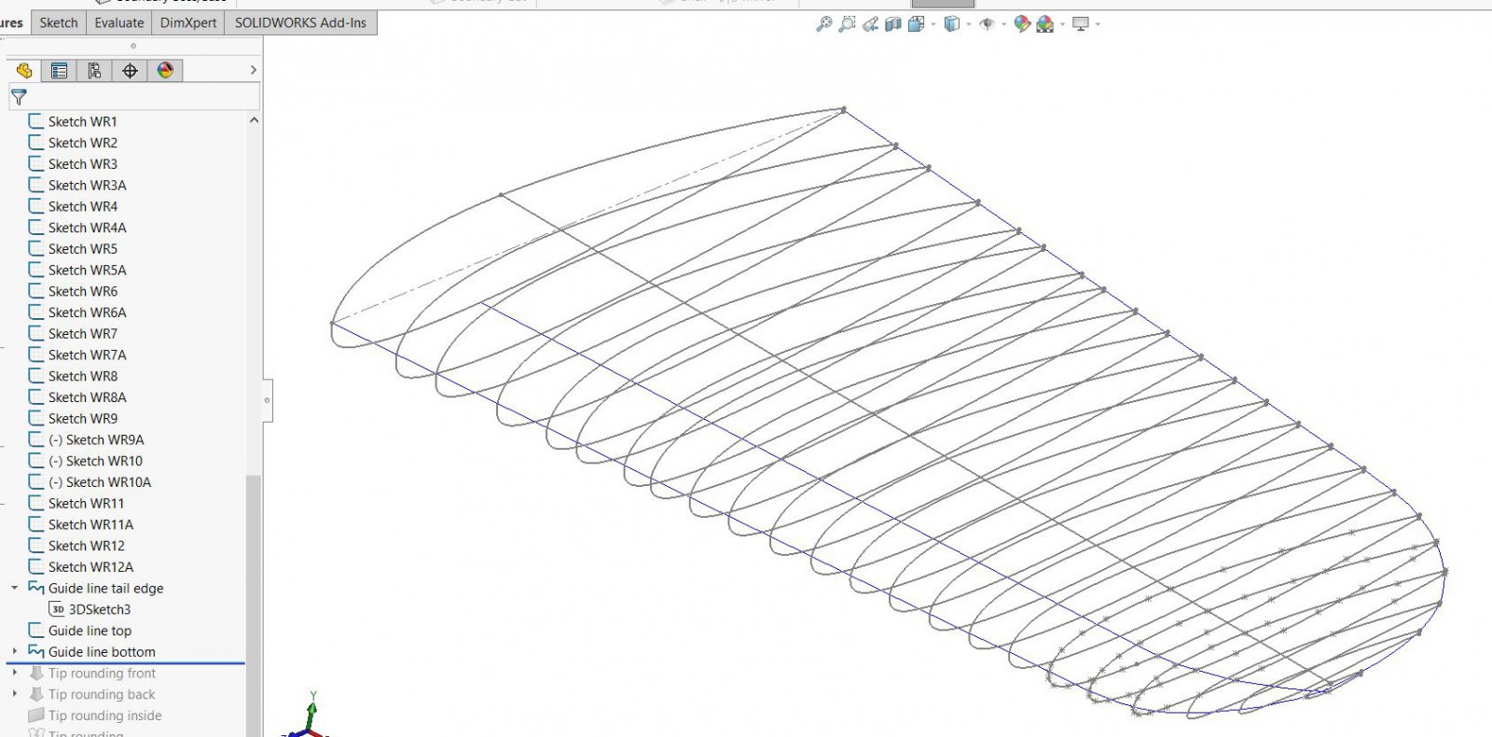The width and height of the screenshot is (1492, 737).
Task: Click the Apply Scene icon
Action: 1045,24
